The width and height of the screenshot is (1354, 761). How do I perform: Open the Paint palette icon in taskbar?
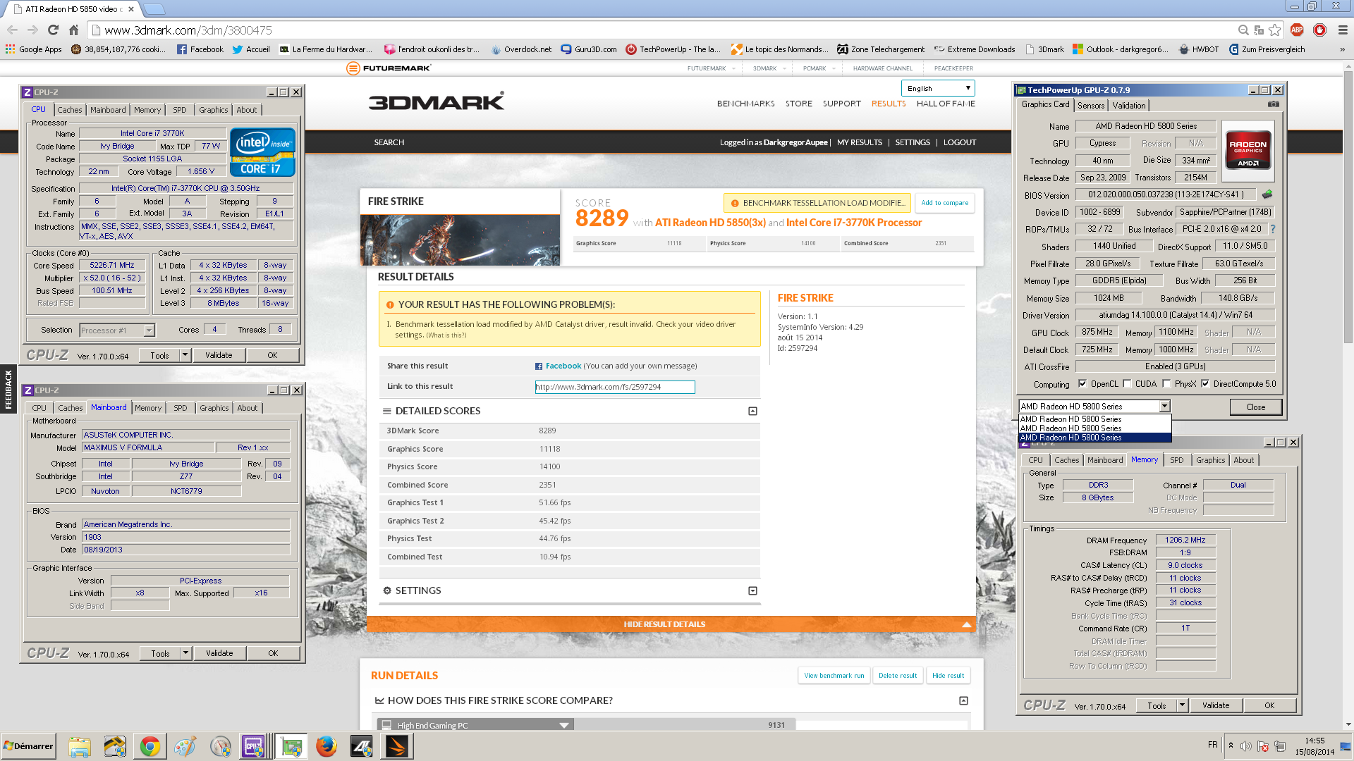click(185, 746)
